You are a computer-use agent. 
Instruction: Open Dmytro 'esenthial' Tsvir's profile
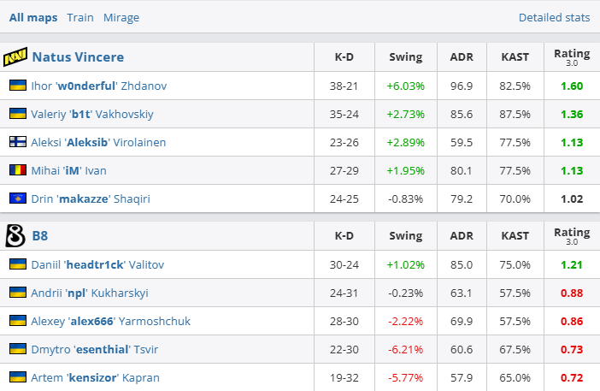coord(95,349)
